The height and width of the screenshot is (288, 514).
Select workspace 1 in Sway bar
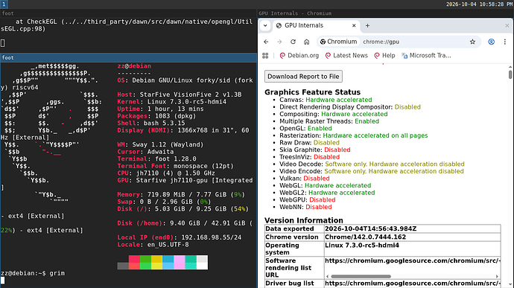[x=4, y=4]
